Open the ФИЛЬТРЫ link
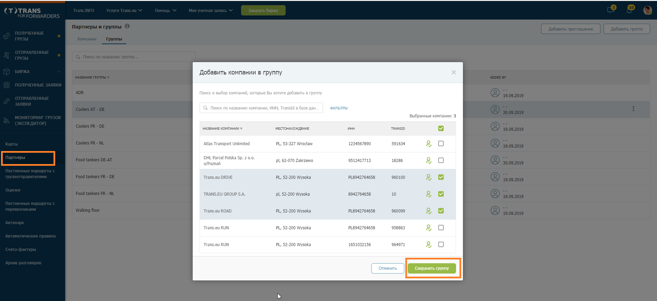657x301 pixels. [x=339, y=108]
